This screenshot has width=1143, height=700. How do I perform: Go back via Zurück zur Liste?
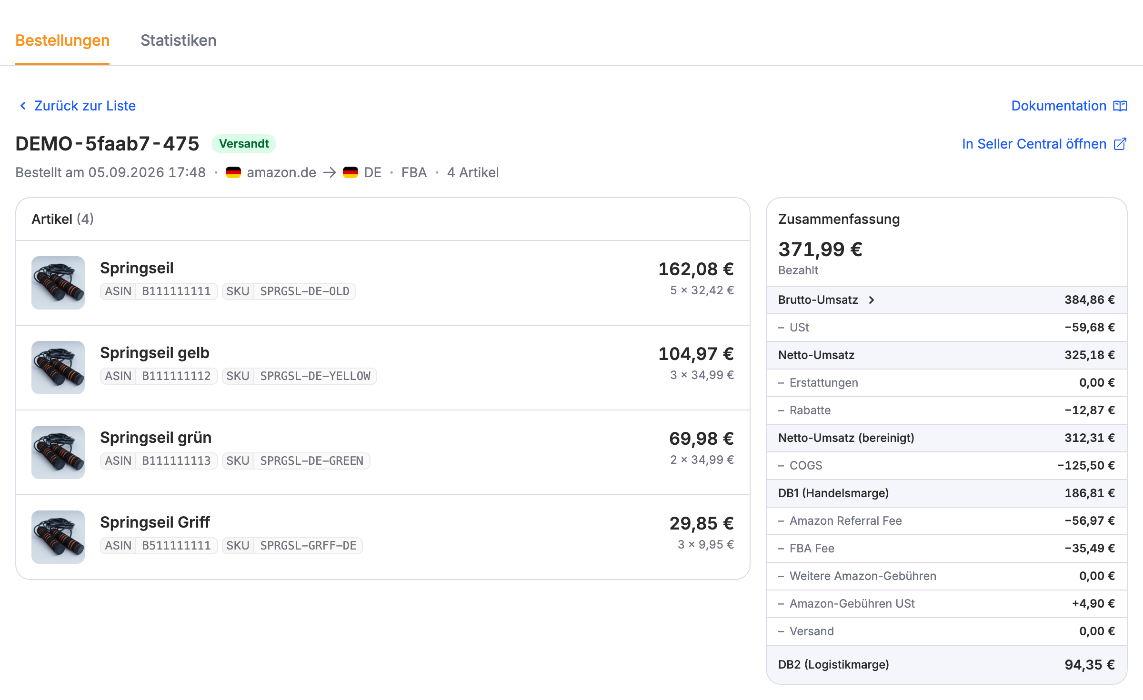[78, 106]
